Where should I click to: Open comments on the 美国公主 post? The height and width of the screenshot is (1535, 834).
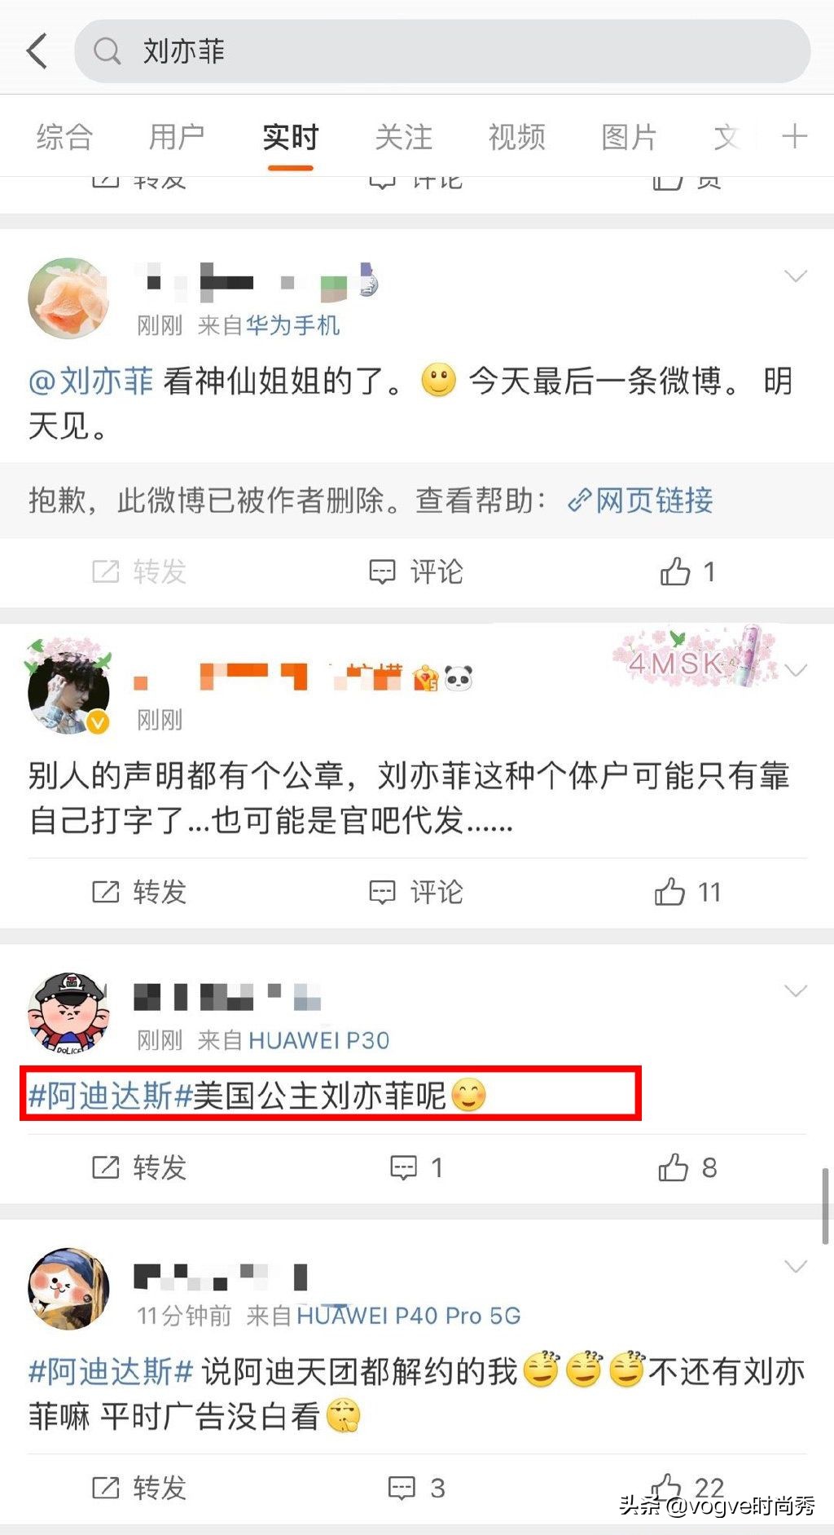(x=416, y=1167)
